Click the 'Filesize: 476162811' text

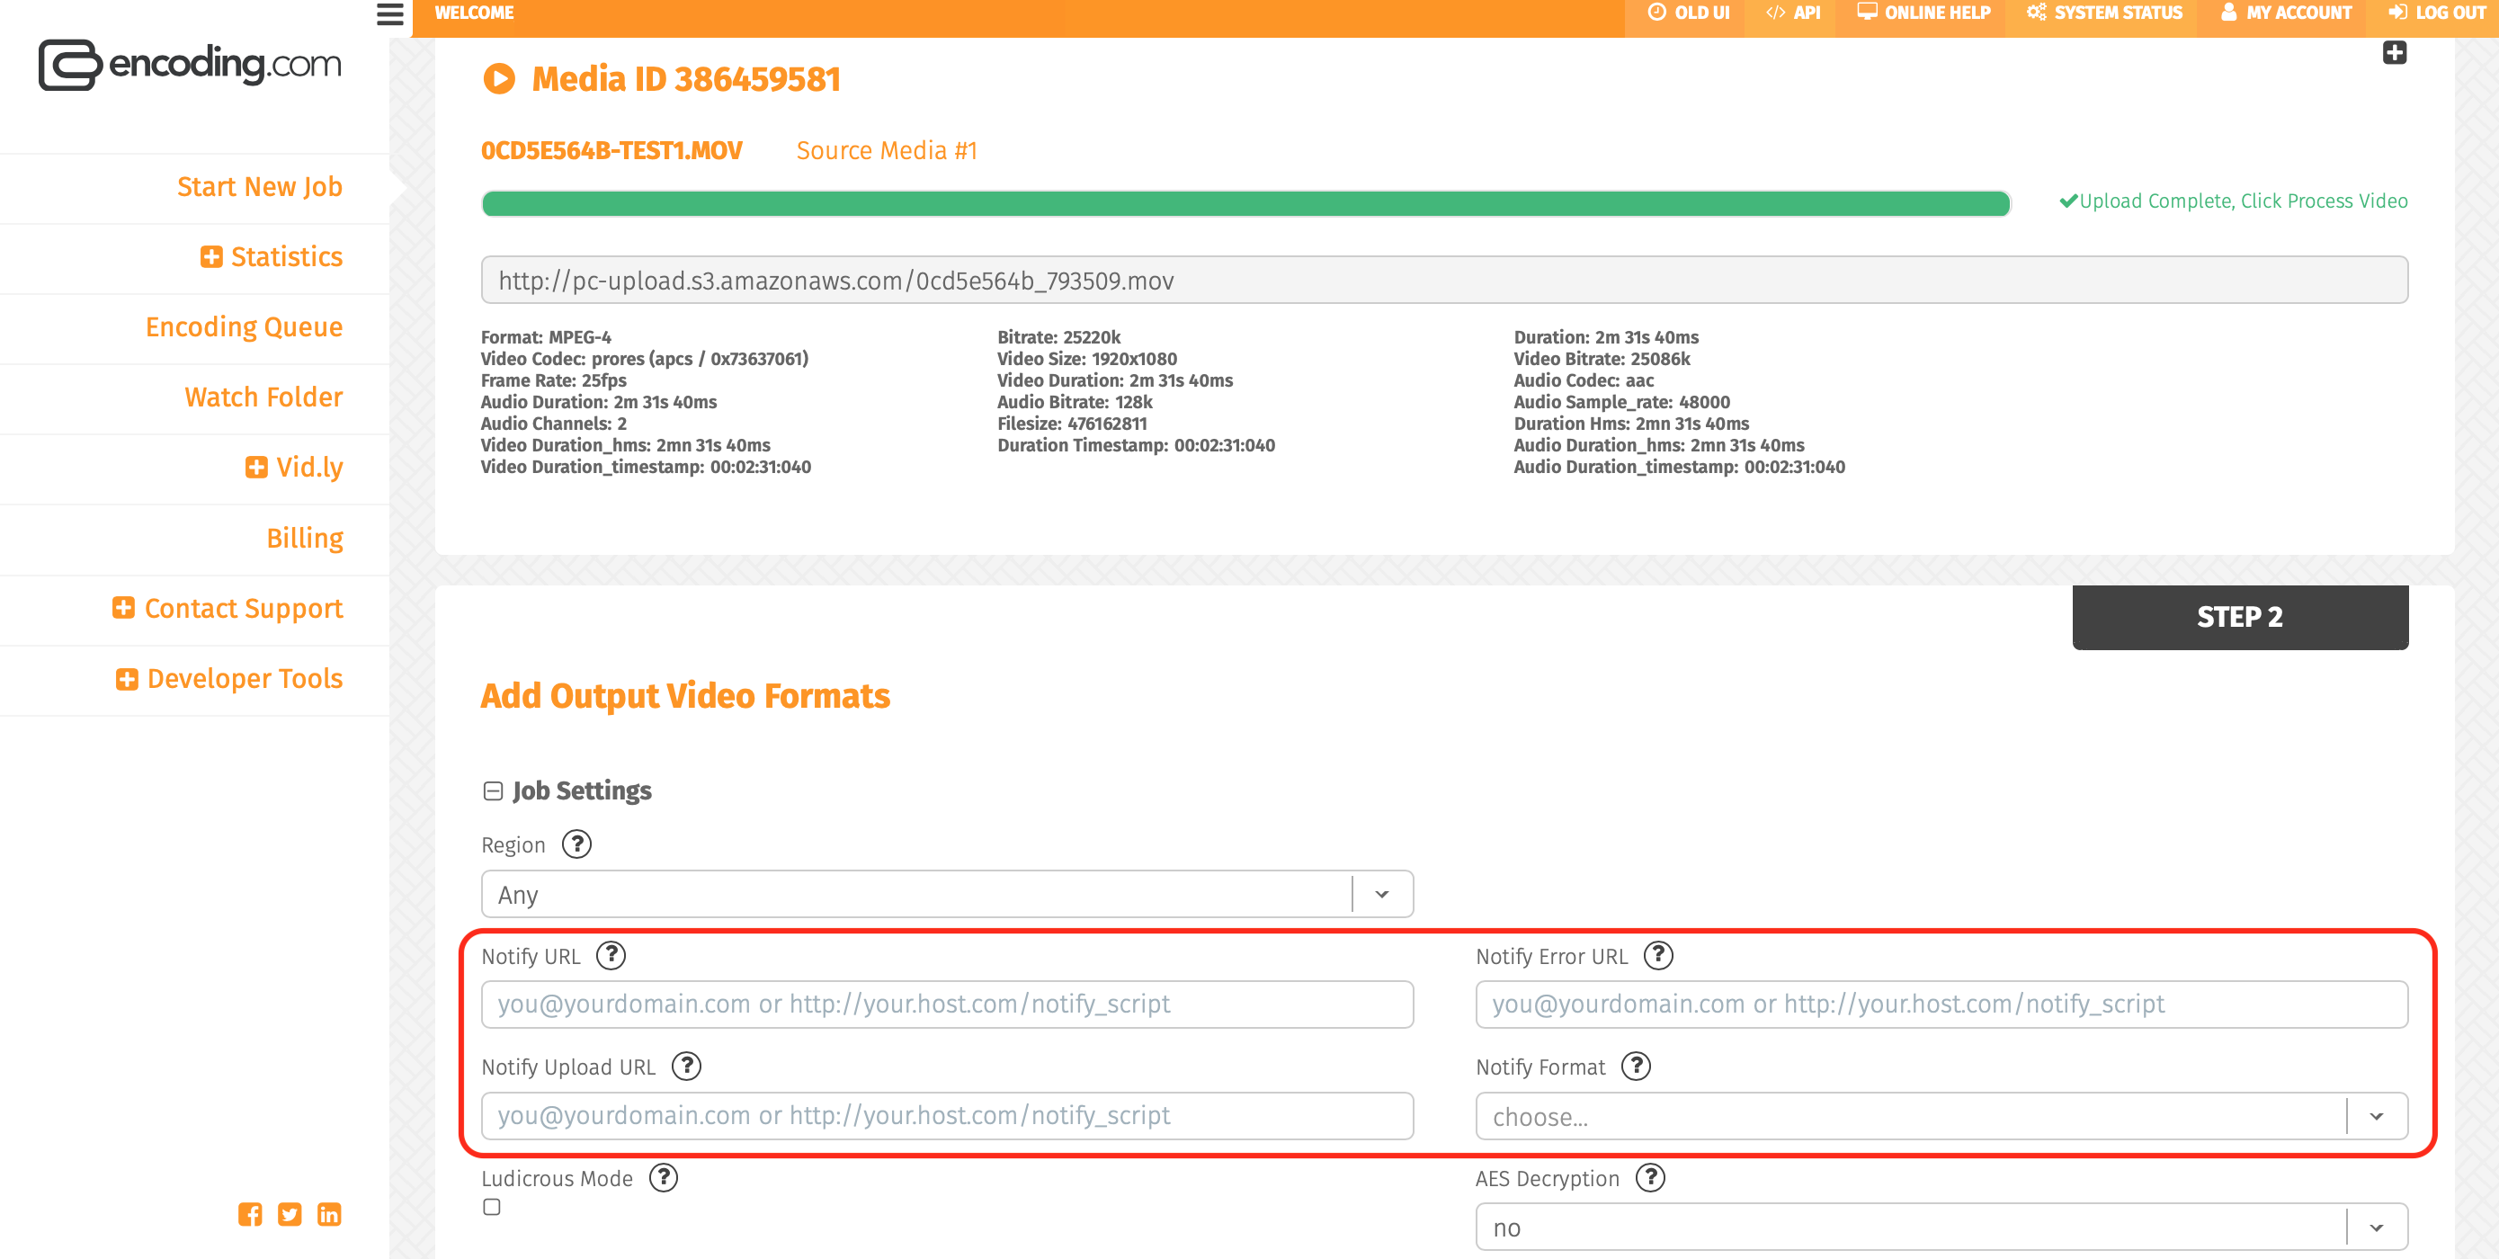[x=1072, y=423]
